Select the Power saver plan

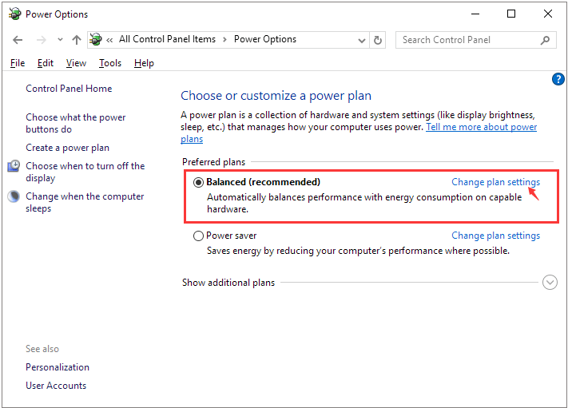(x=199, y=236)
